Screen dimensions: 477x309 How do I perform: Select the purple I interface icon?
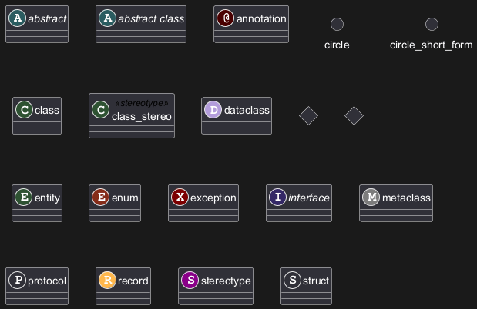pos(277,198)
